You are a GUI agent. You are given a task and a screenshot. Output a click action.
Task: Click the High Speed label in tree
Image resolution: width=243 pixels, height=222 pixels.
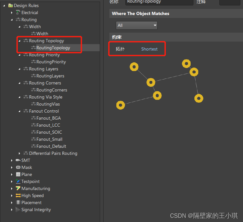coord(33,196)
